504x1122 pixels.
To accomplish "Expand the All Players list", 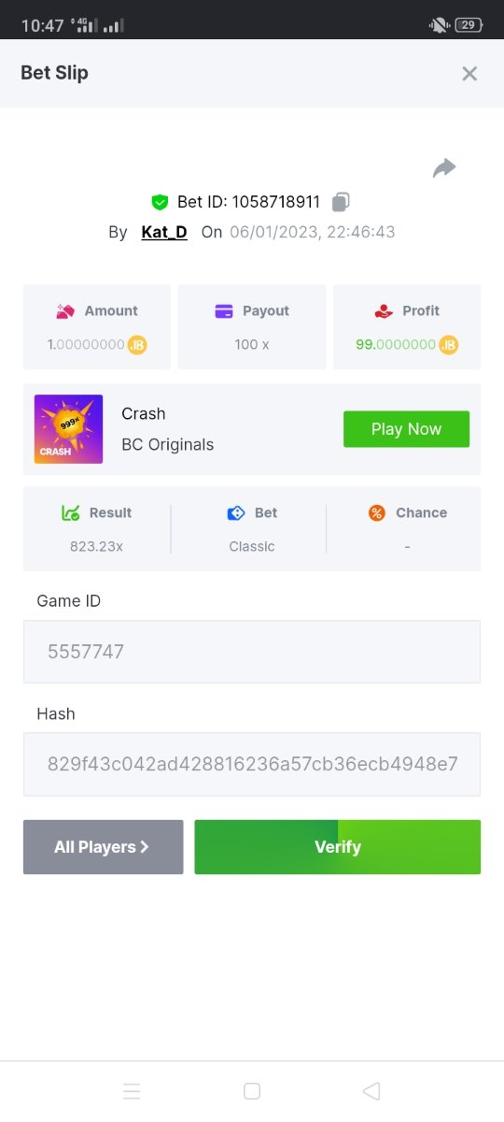I will [x=103, y=847].
